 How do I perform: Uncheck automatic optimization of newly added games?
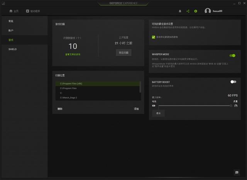(x=154, y=37)
